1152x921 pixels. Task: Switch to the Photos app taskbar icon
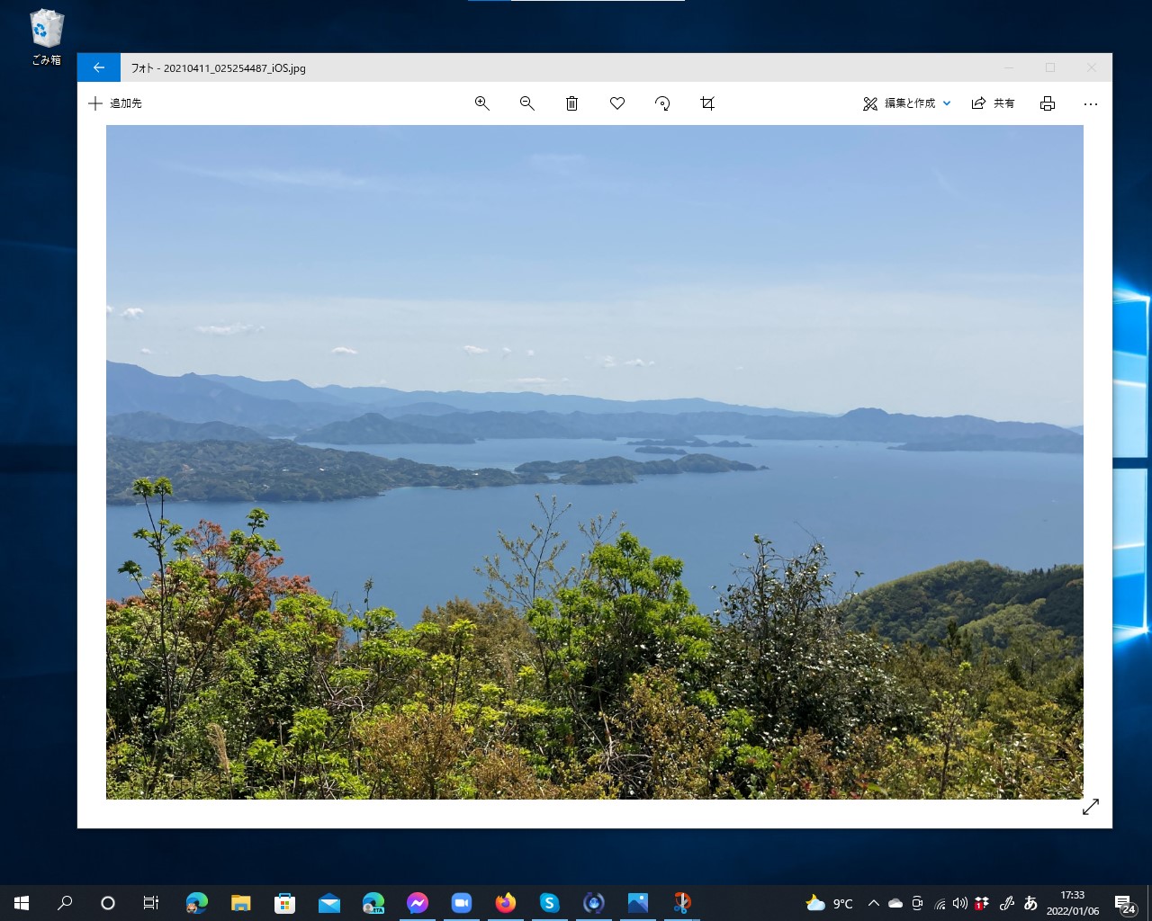(637, 903)
